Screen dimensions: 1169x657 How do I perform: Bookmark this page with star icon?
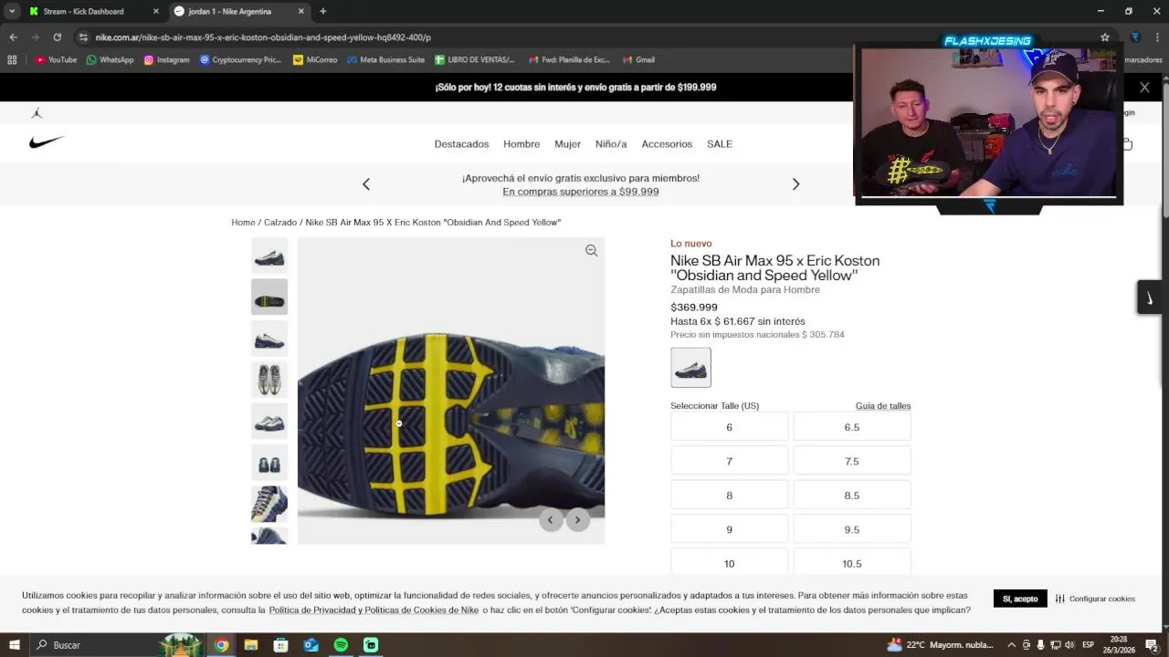[1105, 37]
